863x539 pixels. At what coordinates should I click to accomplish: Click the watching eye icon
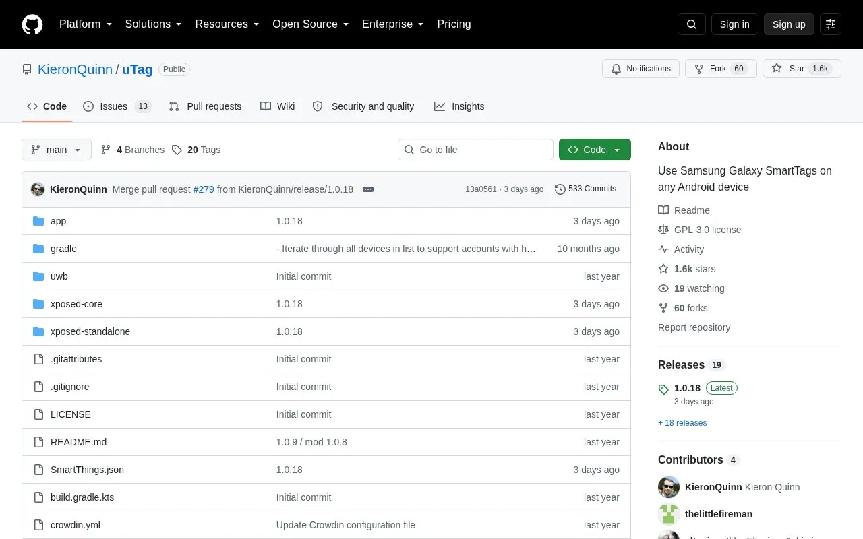(x=663, y=288)
